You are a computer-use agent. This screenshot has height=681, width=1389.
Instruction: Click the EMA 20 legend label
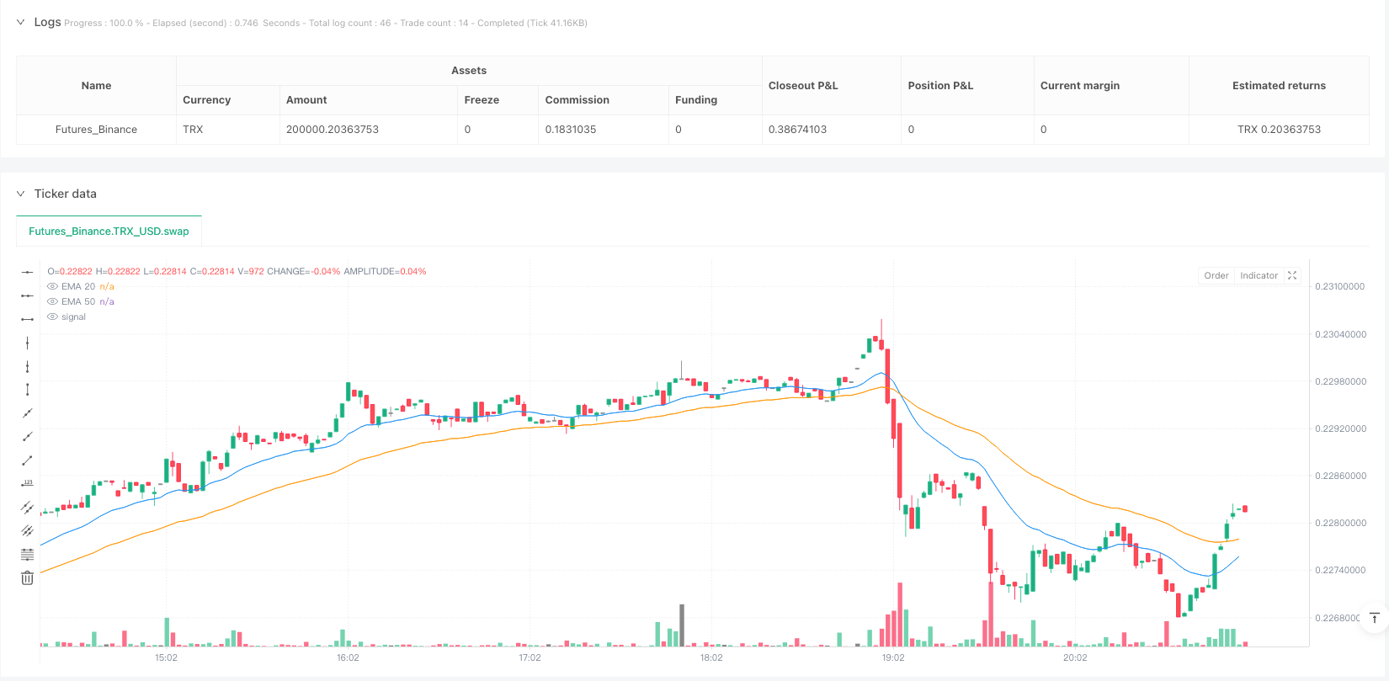click(x=78, y=286)
